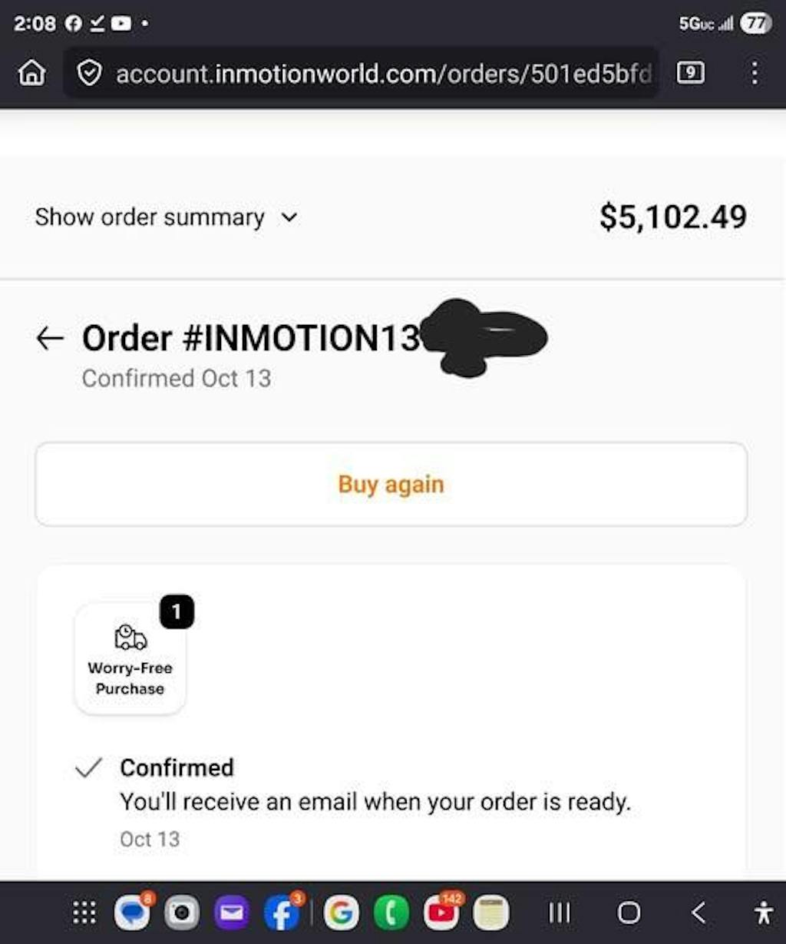Open the browser tab switcher showing 9 tabs
Screen dimensions: 786x944
(690, 73)
